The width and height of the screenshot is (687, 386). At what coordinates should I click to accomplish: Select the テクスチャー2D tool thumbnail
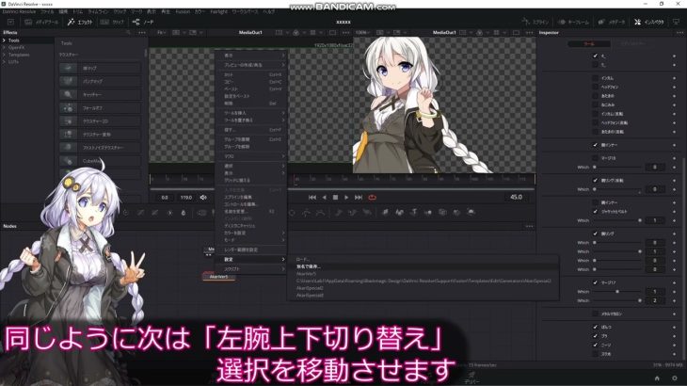pyautogui.click(x=68, y=121)
